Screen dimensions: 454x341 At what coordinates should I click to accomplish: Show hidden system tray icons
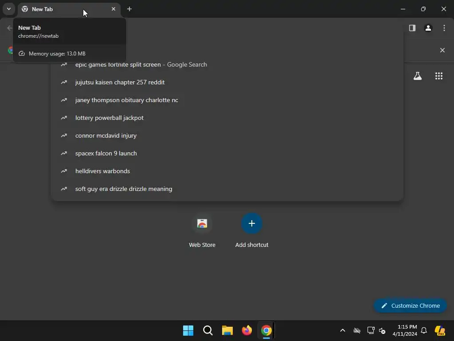coord(343,330)
